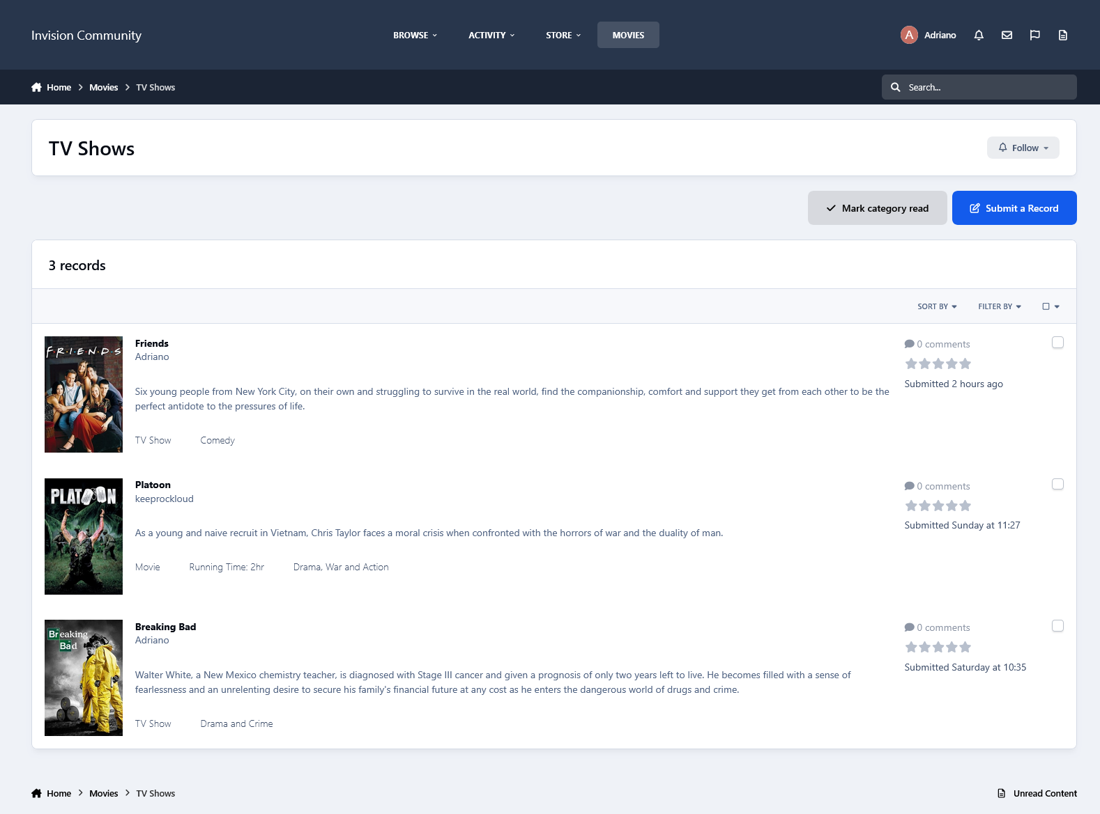Click the comment bubble icon for Friends
The width and height of the screenshot is (1100, 814).
pos(909,344)
